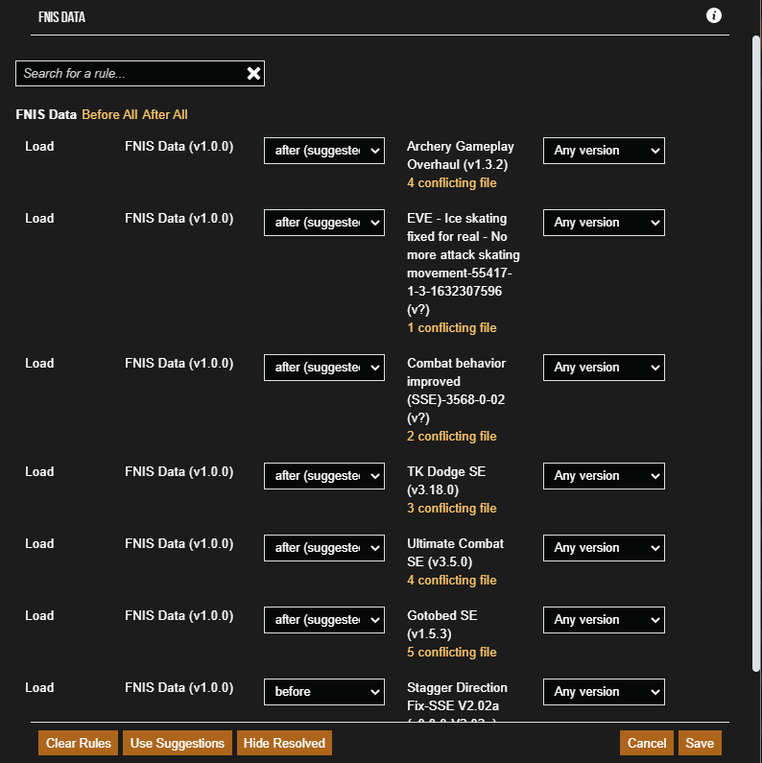Show the 5 conflicting files for Gotobed SE

coord(452,653)
